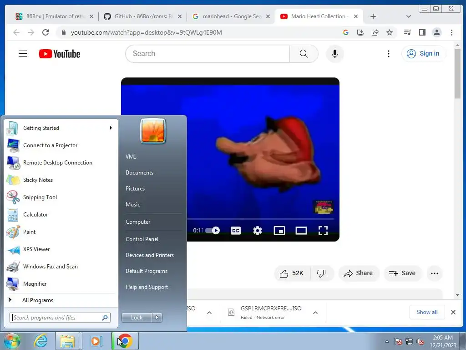Open a new Chrome tab
Image resolution: width=466 pixels, height=350 pixels.
(373, 16)
